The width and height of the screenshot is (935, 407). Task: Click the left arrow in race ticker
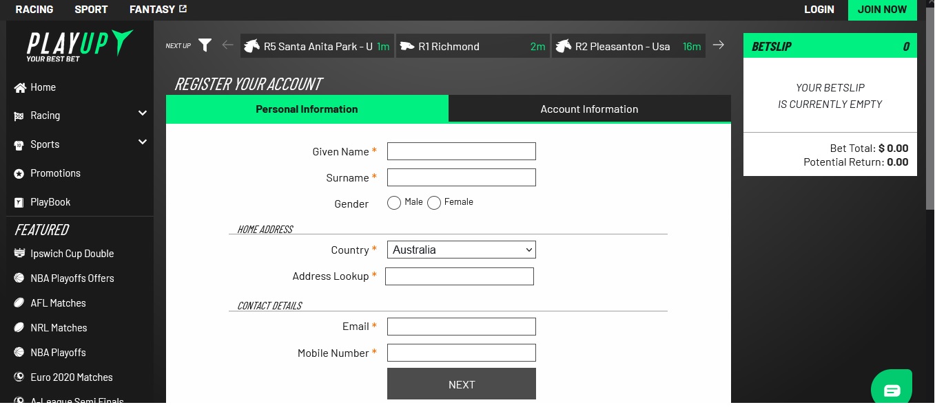point(228,45)
